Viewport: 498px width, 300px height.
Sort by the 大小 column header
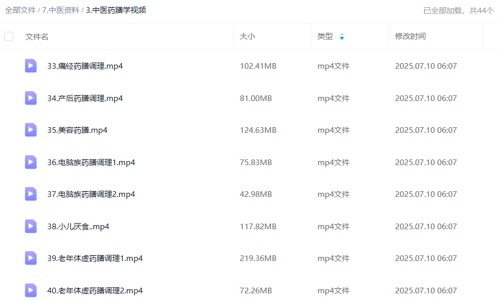[x=247, y=36]
